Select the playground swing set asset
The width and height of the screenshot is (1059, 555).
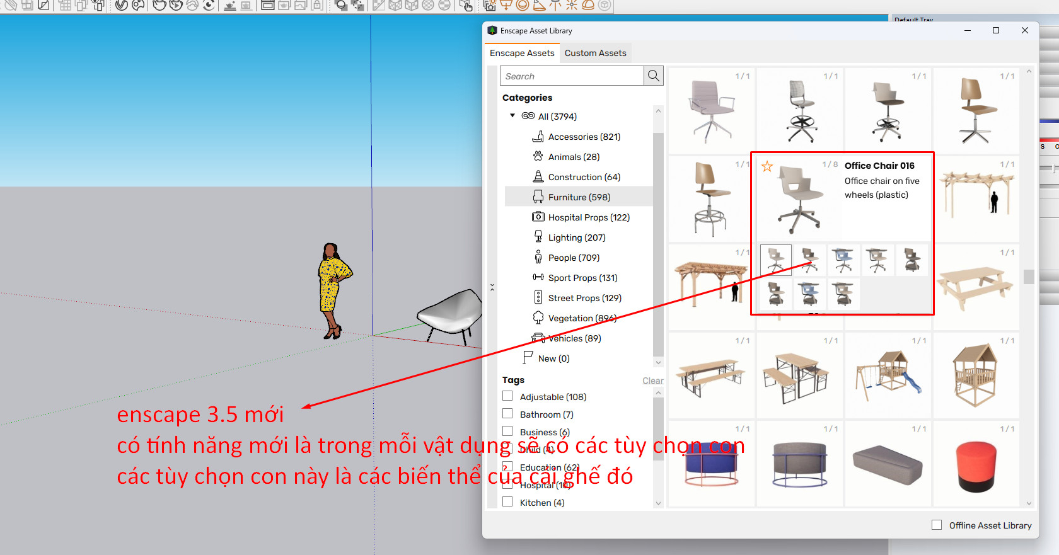[x=888, y=377]
